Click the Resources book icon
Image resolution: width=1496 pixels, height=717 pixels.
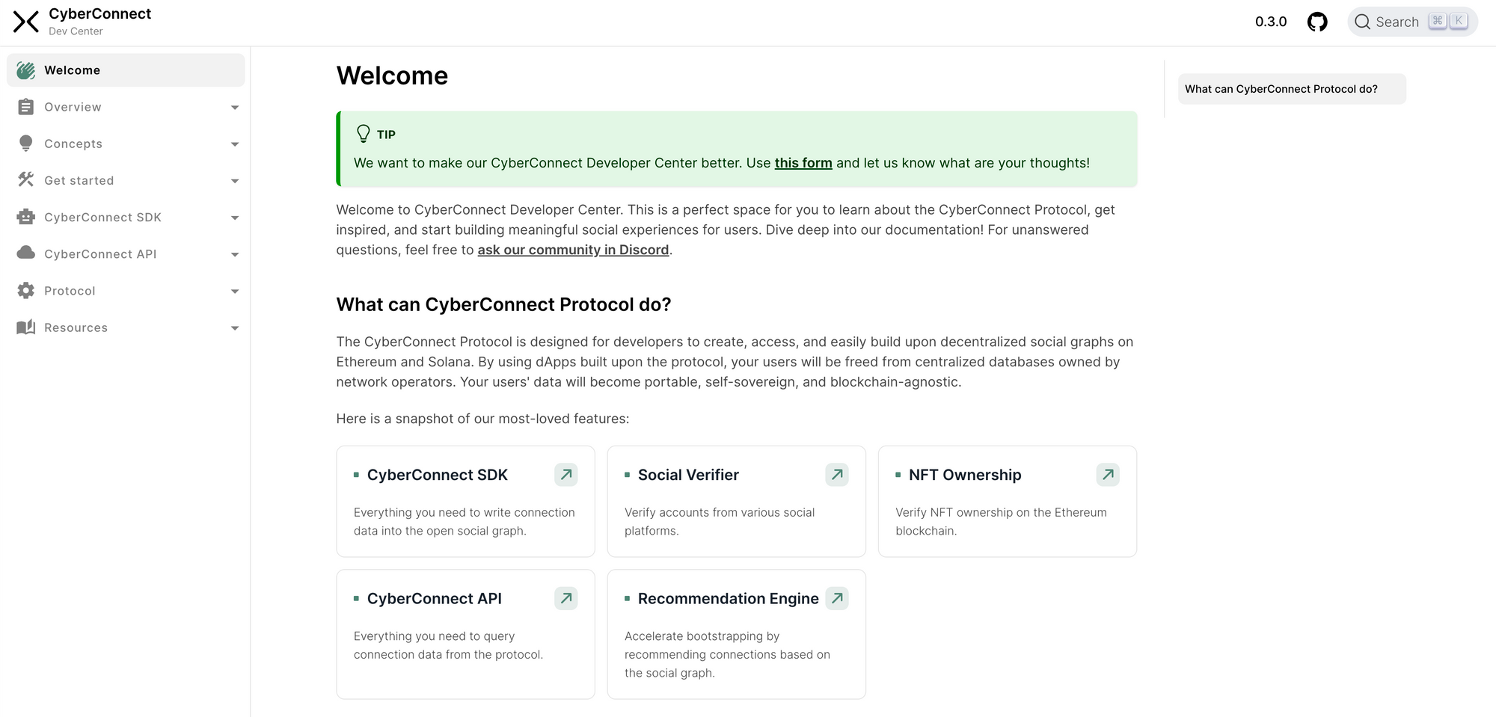click(26, 327)
